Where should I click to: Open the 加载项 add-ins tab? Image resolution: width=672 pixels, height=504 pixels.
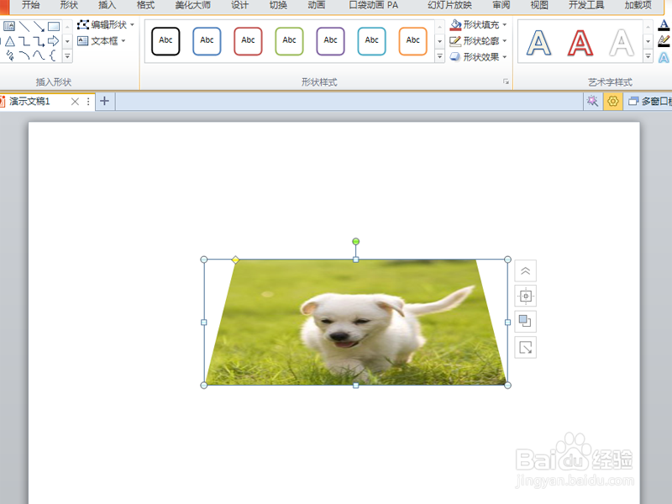[x=638, y=5]
